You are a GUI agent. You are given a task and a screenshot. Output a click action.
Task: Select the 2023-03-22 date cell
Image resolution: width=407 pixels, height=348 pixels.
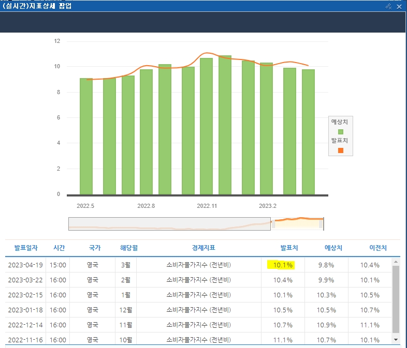25,280
